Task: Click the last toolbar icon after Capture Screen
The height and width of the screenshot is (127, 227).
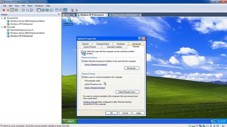Action: tap(76, 10)
